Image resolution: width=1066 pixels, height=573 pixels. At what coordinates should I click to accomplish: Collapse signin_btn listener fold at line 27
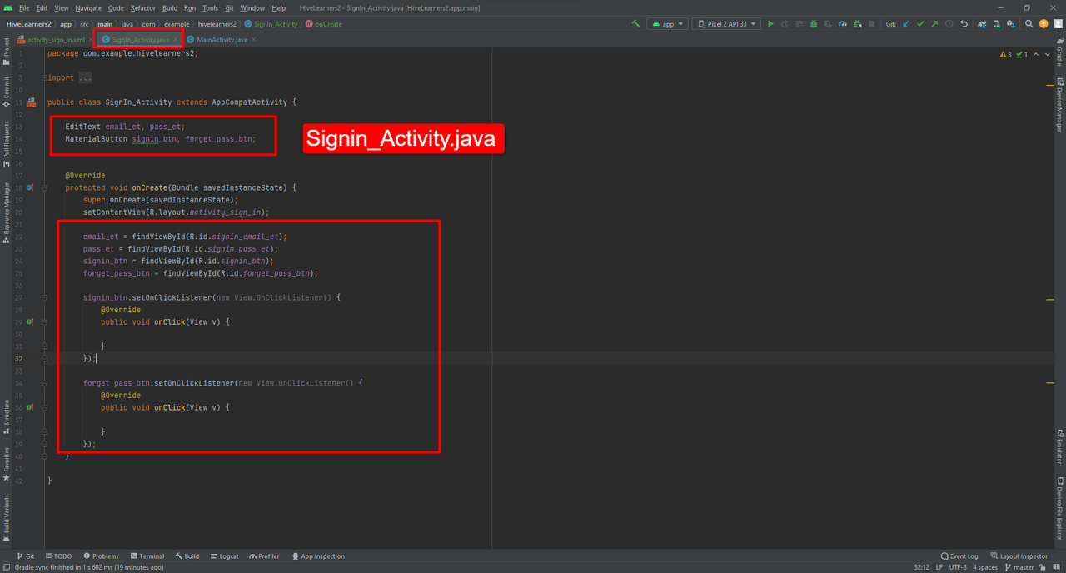pos(44,297)
